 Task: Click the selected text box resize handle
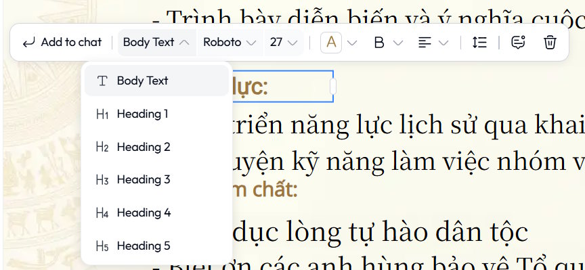click(333, 86)
